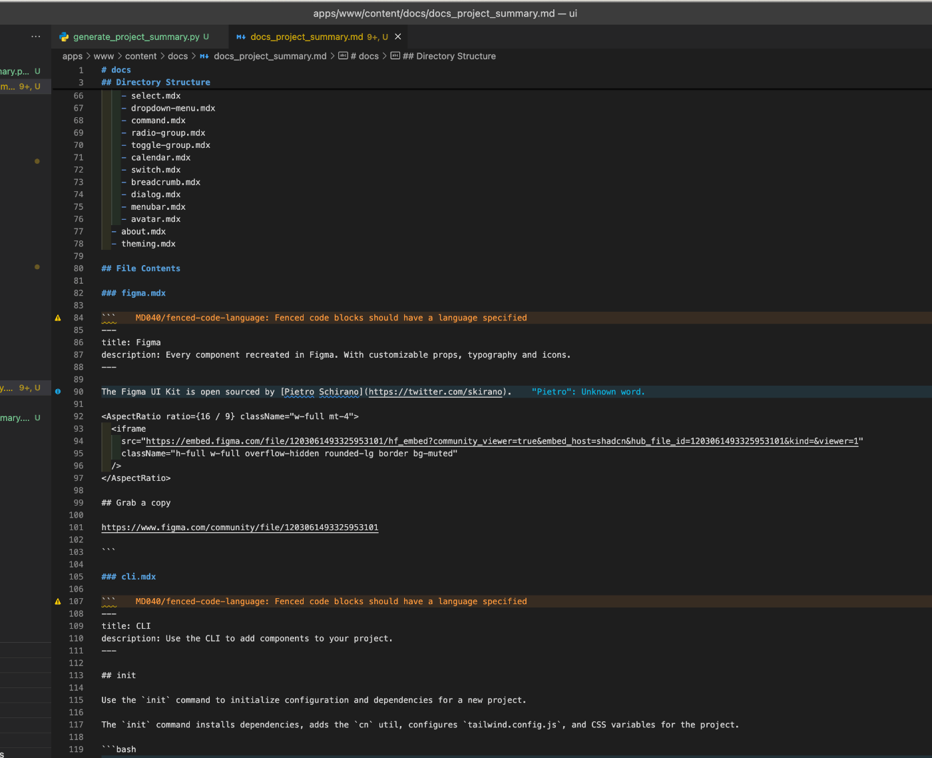Click the 'description: Every component recreated' line
Screen dimensions: 932x758
click(x=336, y=355)
